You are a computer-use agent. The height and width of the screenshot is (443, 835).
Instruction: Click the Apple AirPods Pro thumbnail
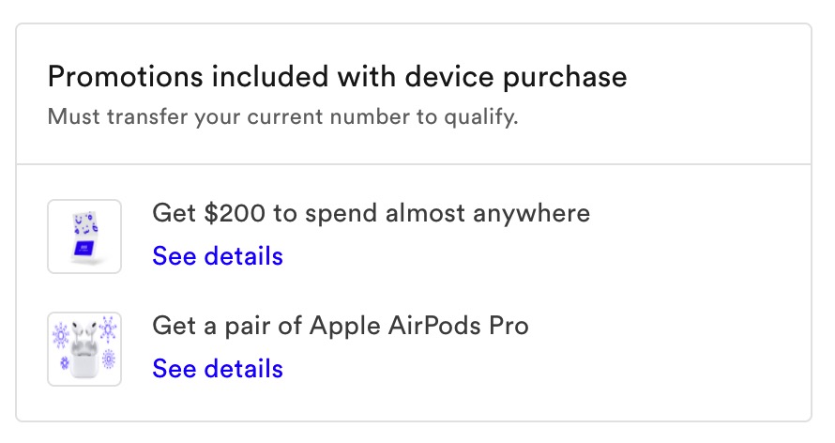tap(84, 349)
